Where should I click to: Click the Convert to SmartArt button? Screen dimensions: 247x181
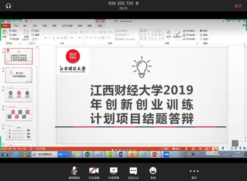point(126,39)
